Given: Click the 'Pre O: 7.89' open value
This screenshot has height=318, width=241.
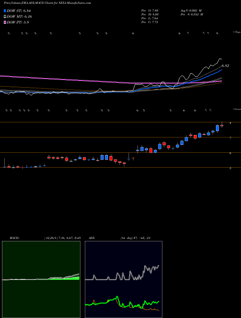Looking at the screenshot, I should (x=150, y=11).
